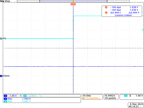The width and height of the screenshot is (144, 108).
Task: Click the waveform record view bar at top
Action: click(x=73, y=1)
